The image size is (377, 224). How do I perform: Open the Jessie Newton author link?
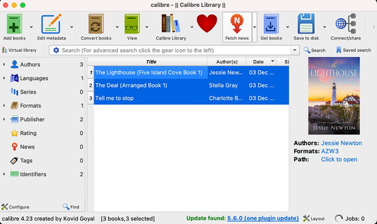(341, 143)
